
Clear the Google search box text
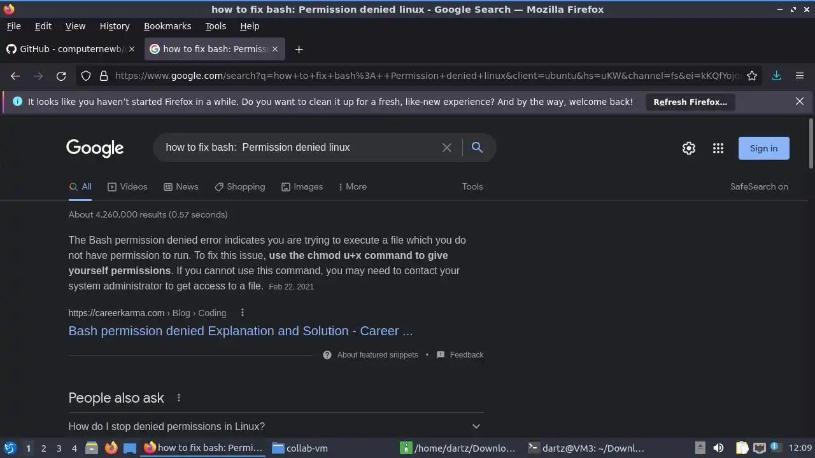tap(447, 148)
